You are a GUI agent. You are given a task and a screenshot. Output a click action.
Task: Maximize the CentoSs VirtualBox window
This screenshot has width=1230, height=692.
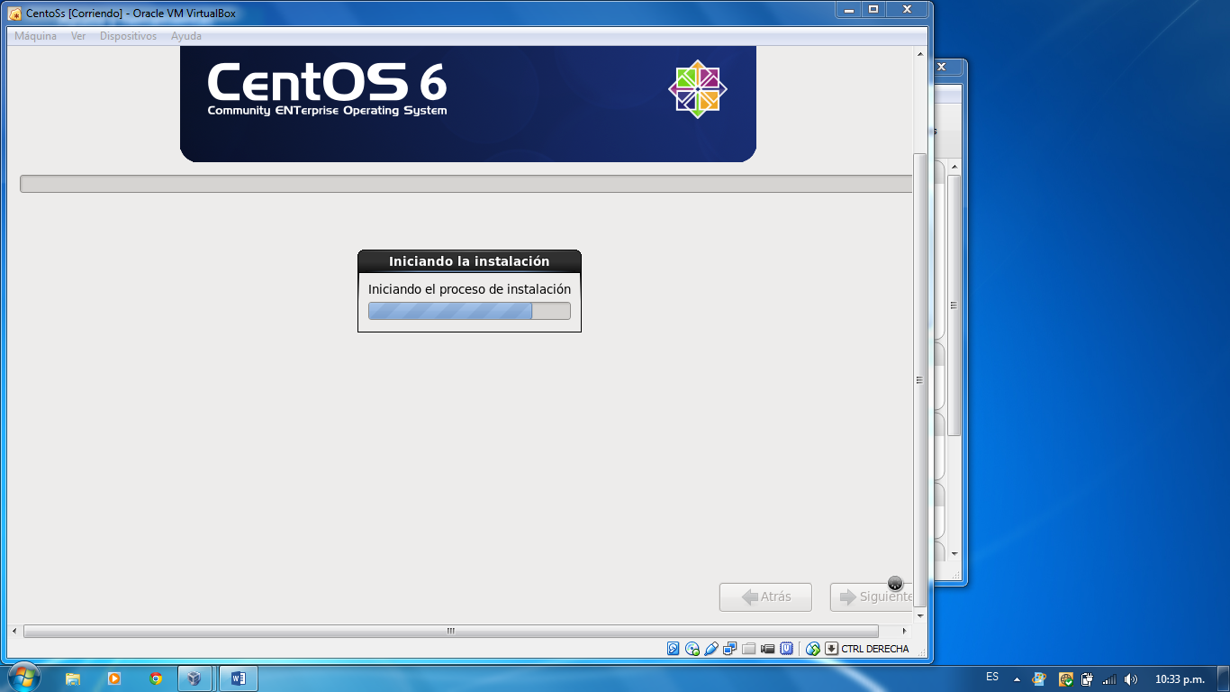click(x=873, y=9)
